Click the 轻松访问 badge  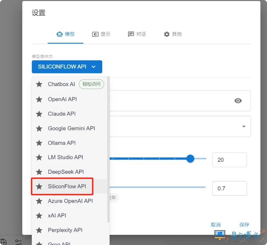pyautogui.click(x=91, y=84)
